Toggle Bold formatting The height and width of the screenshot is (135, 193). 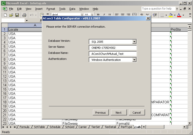pos(98,15)
